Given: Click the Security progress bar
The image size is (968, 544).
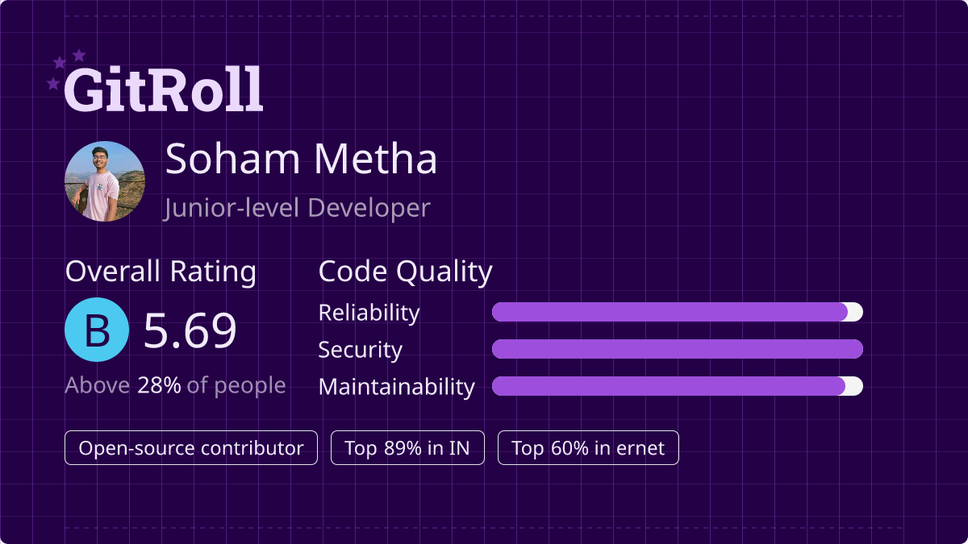Looking at the screenshot, I should (x=678, y=349).
